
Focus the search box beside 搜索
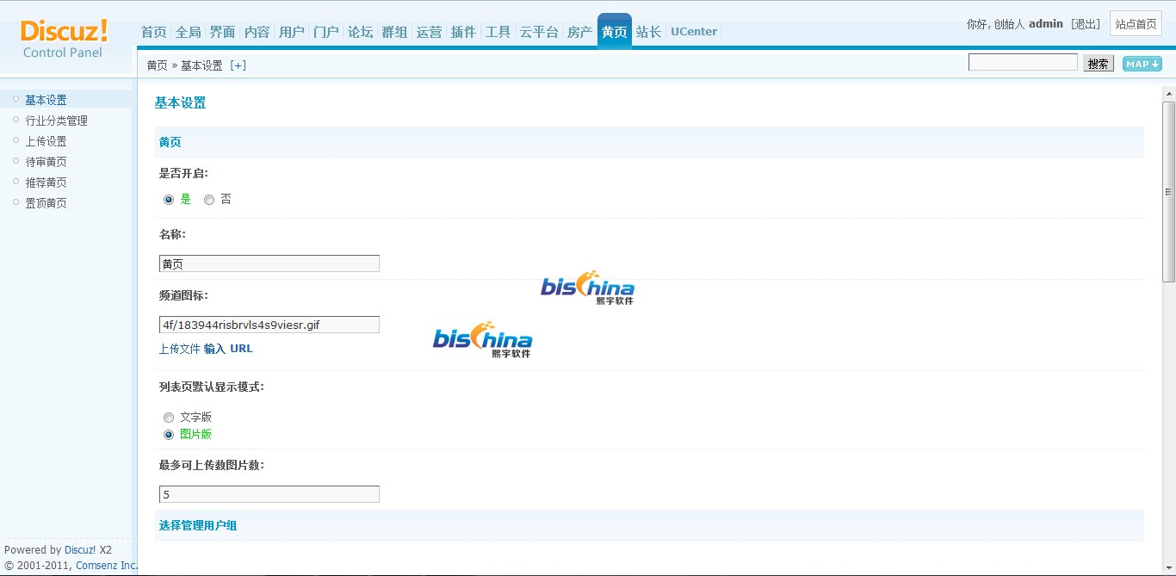1023,62
